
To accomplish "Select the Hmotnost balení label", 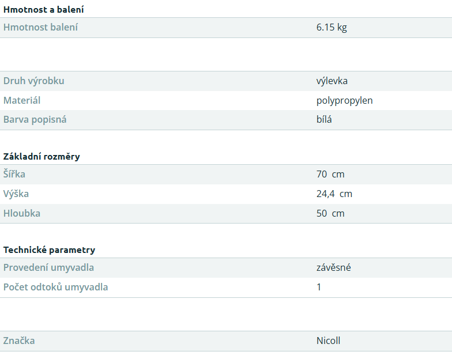I will pos(40,28).
